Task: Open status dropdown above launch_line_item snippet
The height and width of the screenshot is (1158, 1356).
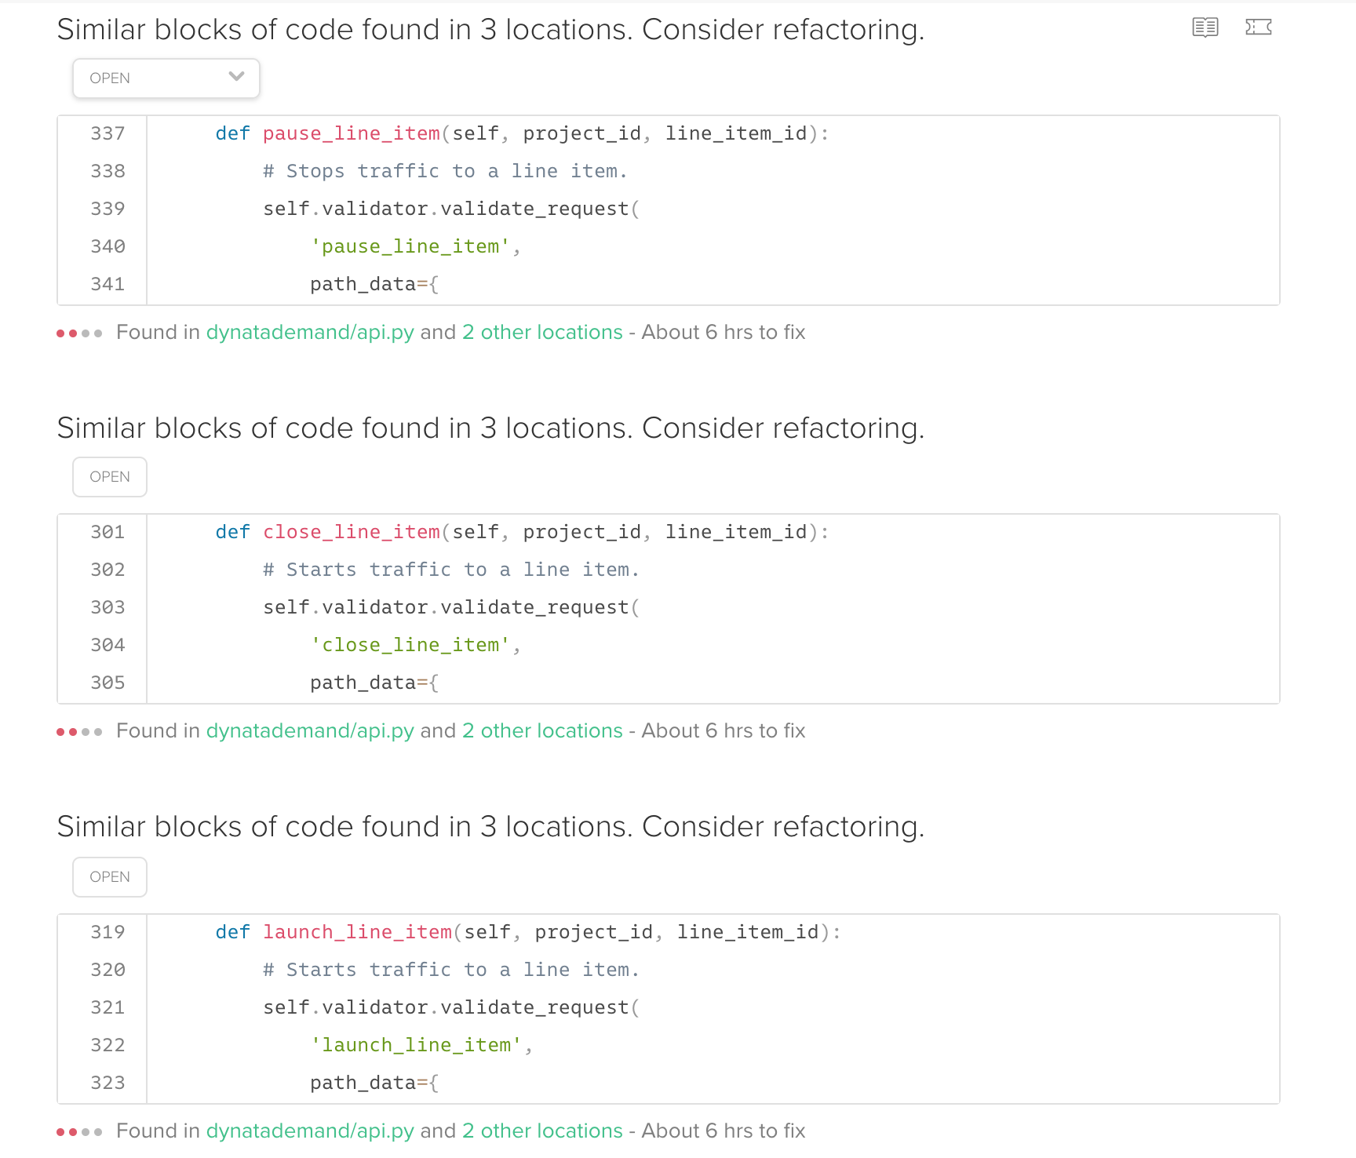Action: [109, 876]
